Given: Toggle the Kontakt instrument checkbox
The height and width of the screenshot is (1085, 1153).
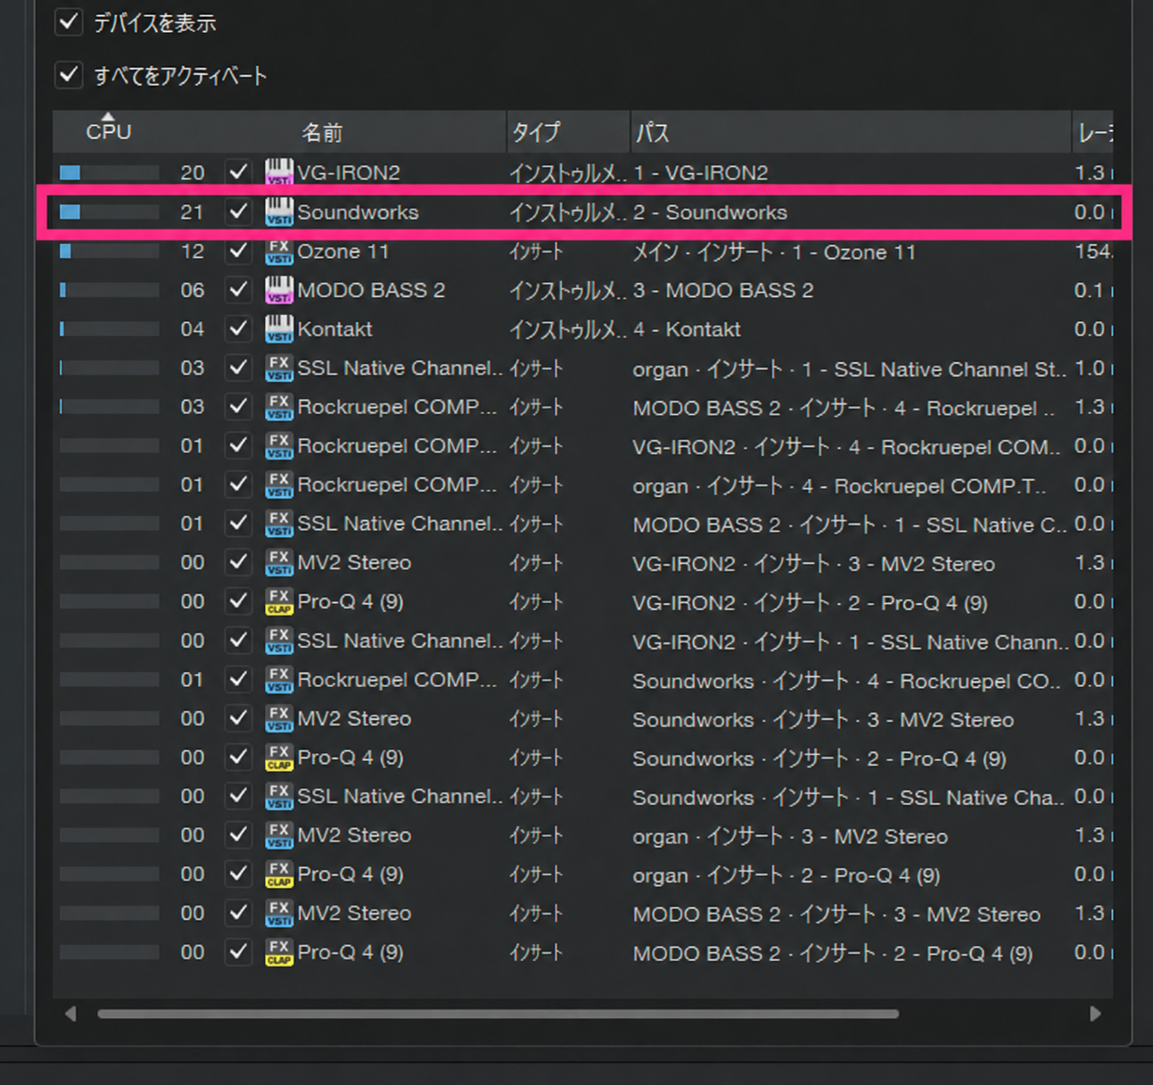Looking at the screenshot, I should click(238, 328).
